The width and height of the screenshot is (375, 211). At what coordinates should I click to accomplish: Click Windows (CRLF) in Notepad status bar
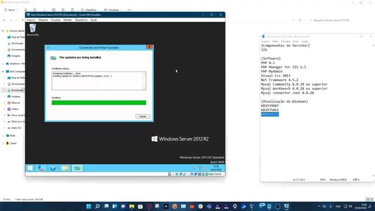pyautogui.click(x=338, y=179)
